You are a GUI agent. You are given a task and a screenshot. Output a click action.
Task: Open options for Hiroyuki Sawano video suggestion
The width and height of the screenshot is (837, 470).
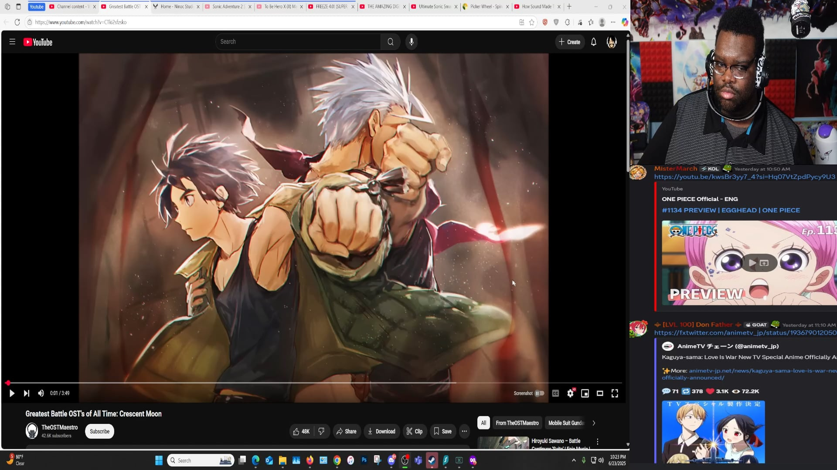tap(598, 442)
